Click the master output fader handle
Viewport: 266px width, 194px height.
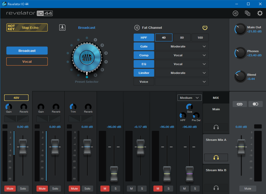241,147
